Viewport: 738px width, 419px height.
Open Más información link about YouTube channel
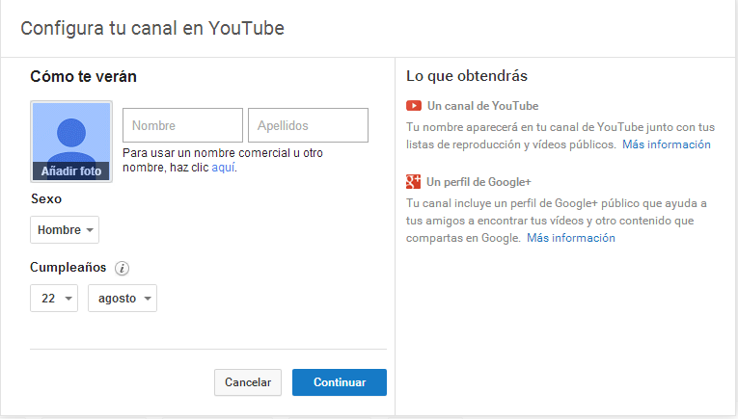[667, 144]
